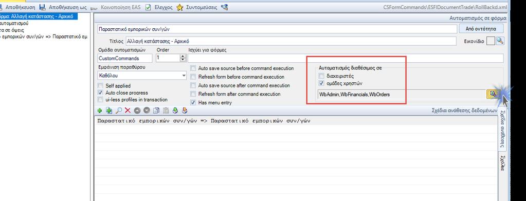Select the tree item ending in σε όψεις
Viewport: 526px width, 201px height.
12,30
